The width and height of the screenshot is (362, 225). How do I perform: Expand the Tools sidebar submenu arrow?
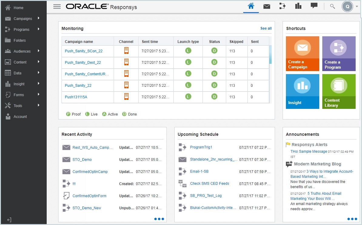[39, 106]
